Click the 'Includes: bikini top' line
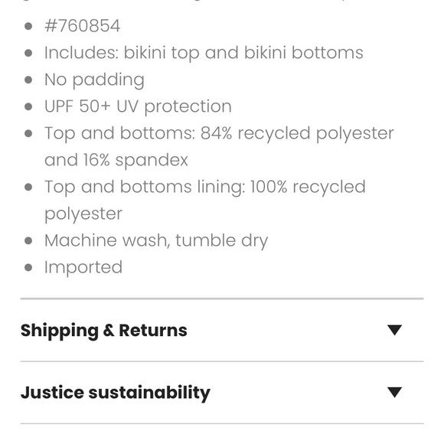The height and width of the screenshot is (444, 444). tap(204, 53)
